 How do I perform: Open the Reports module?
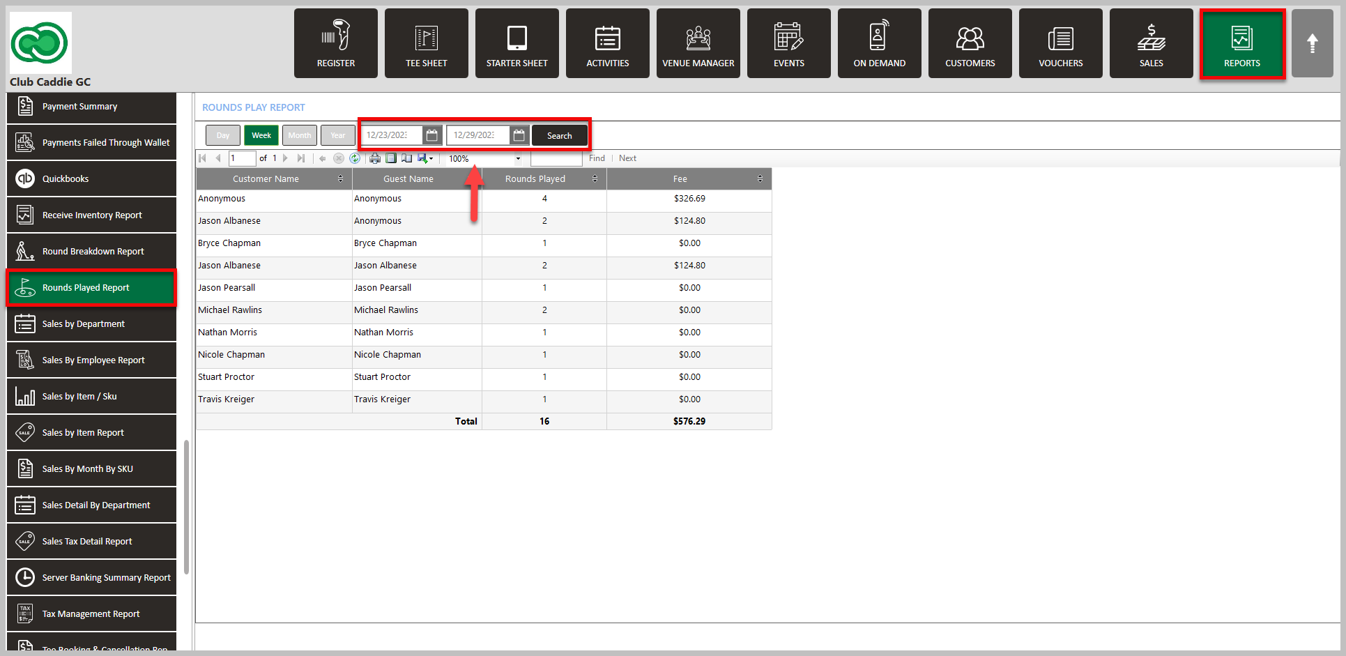pos(1242,43)
